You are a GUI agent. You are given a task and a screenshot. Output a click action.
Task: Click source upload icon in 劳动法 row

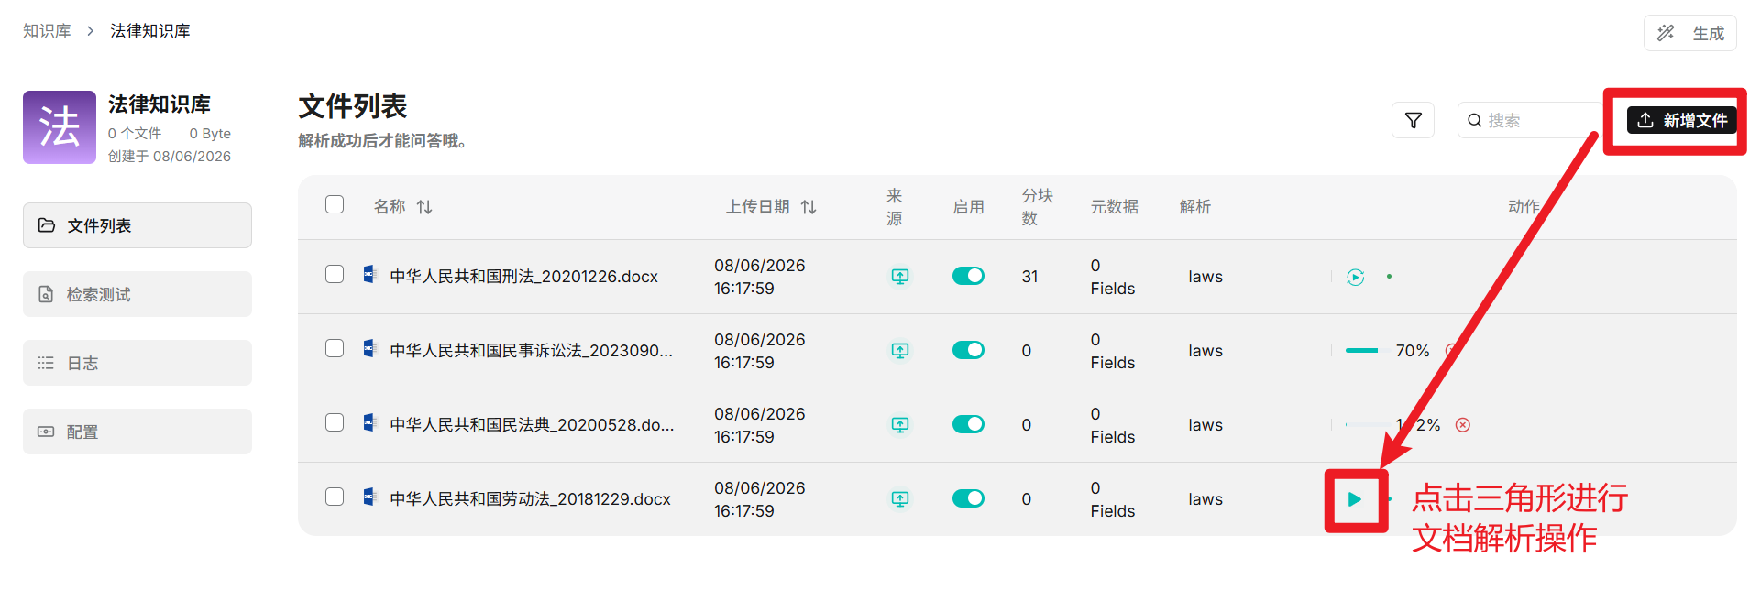[900, 498]
